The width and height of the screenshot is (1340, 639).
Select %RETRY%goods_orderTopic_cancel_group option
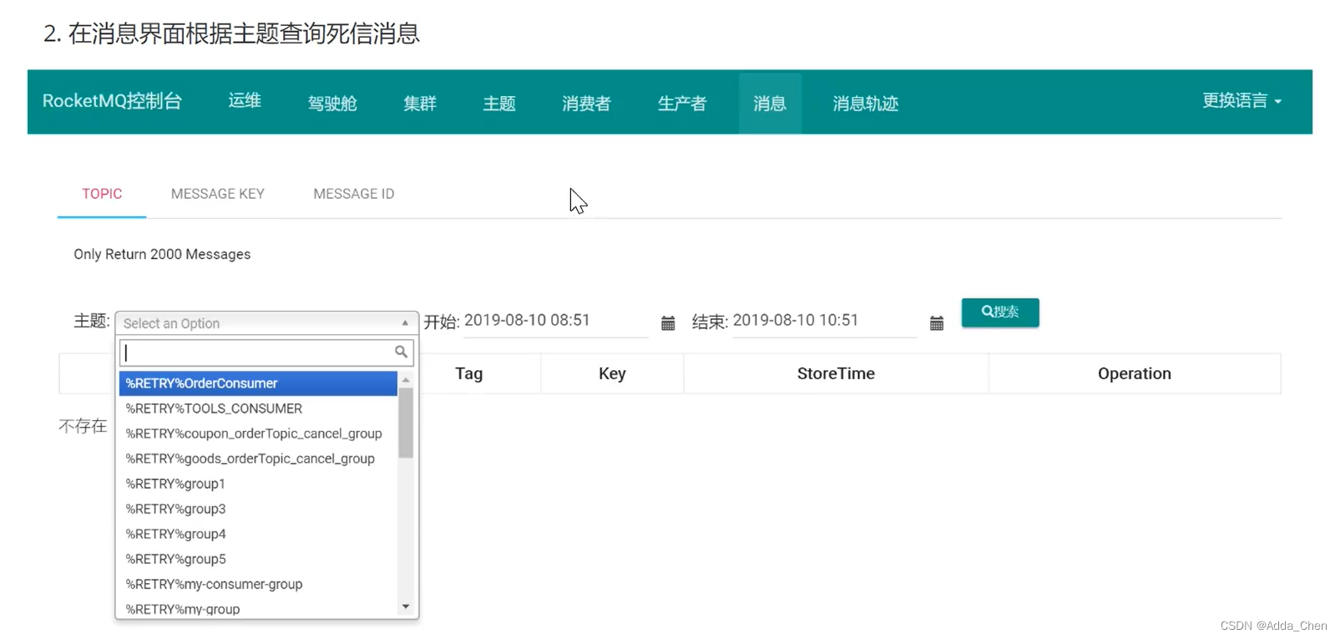click(258, 459)
